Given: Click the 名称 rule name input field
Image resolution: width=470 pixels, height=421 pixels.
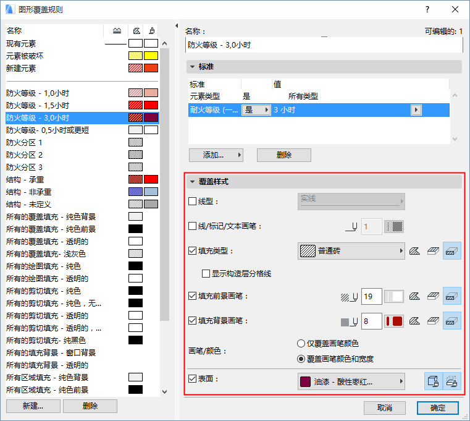Looking at the screenshot, I should (324, 45).
